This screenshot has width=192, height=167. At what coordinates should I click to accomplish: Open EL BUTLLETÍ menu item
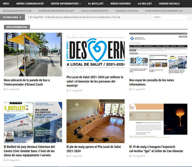pos(96,4)
